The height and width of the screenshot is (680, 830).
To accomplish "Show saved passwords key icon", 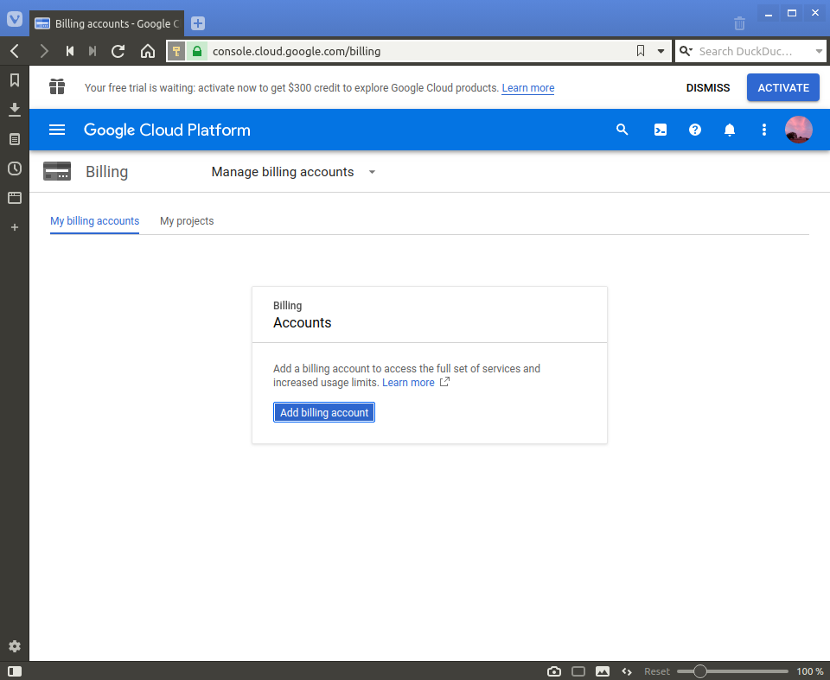I will (176, 51).
